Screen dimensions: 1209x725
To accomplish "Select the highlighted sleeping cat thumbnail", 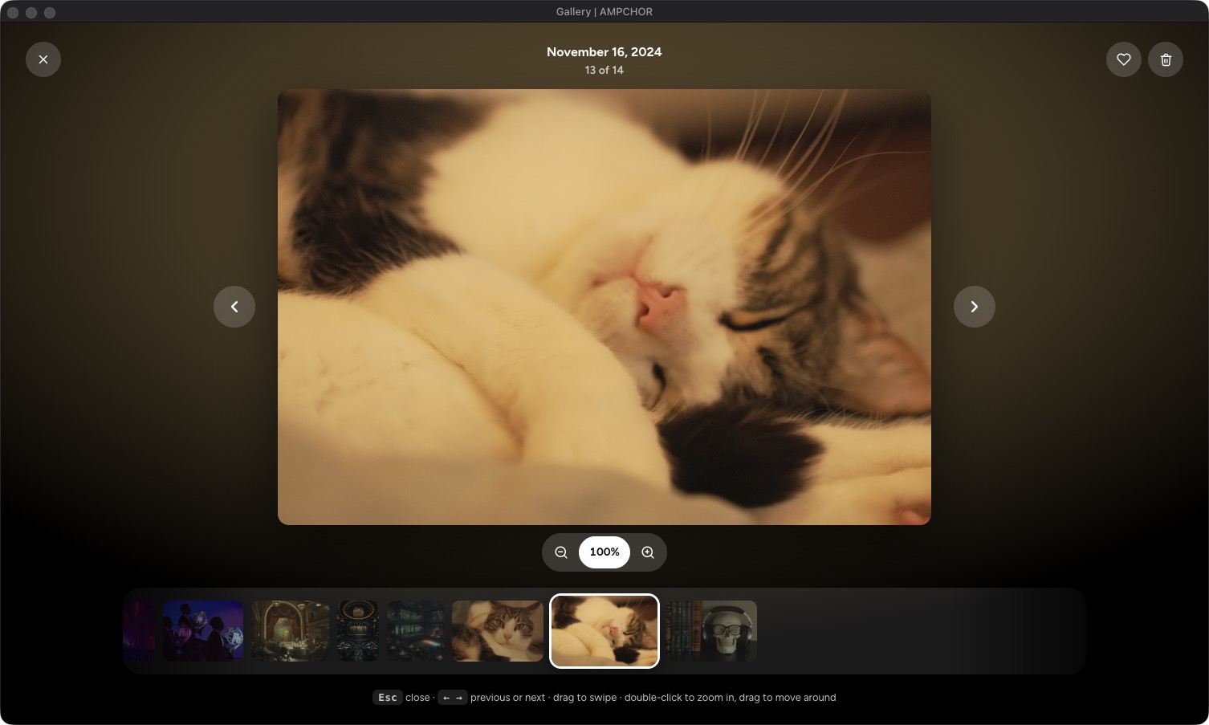I will click(x=604, y=631).
